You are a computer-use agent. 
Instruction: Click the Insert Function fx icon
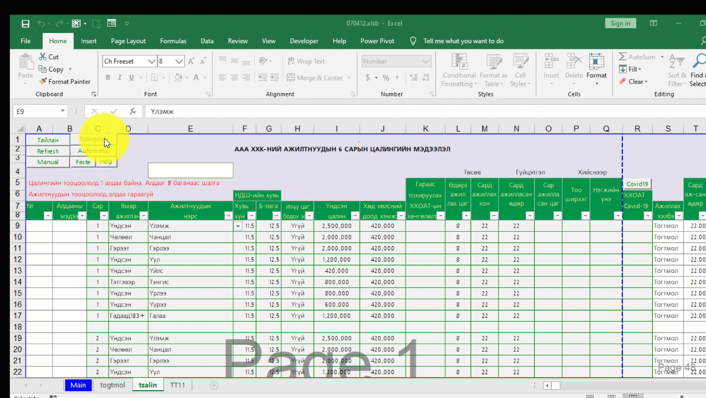pos(133,111)
